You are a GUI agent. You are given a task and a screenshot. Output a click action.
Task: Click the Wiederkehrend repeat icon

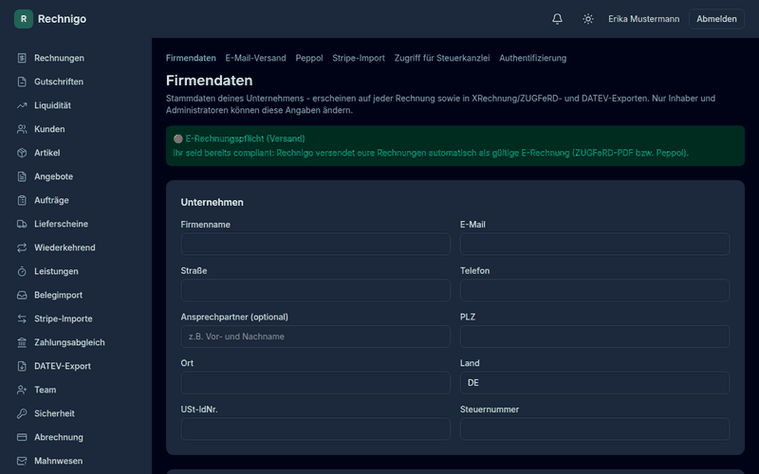click(22, 247)
